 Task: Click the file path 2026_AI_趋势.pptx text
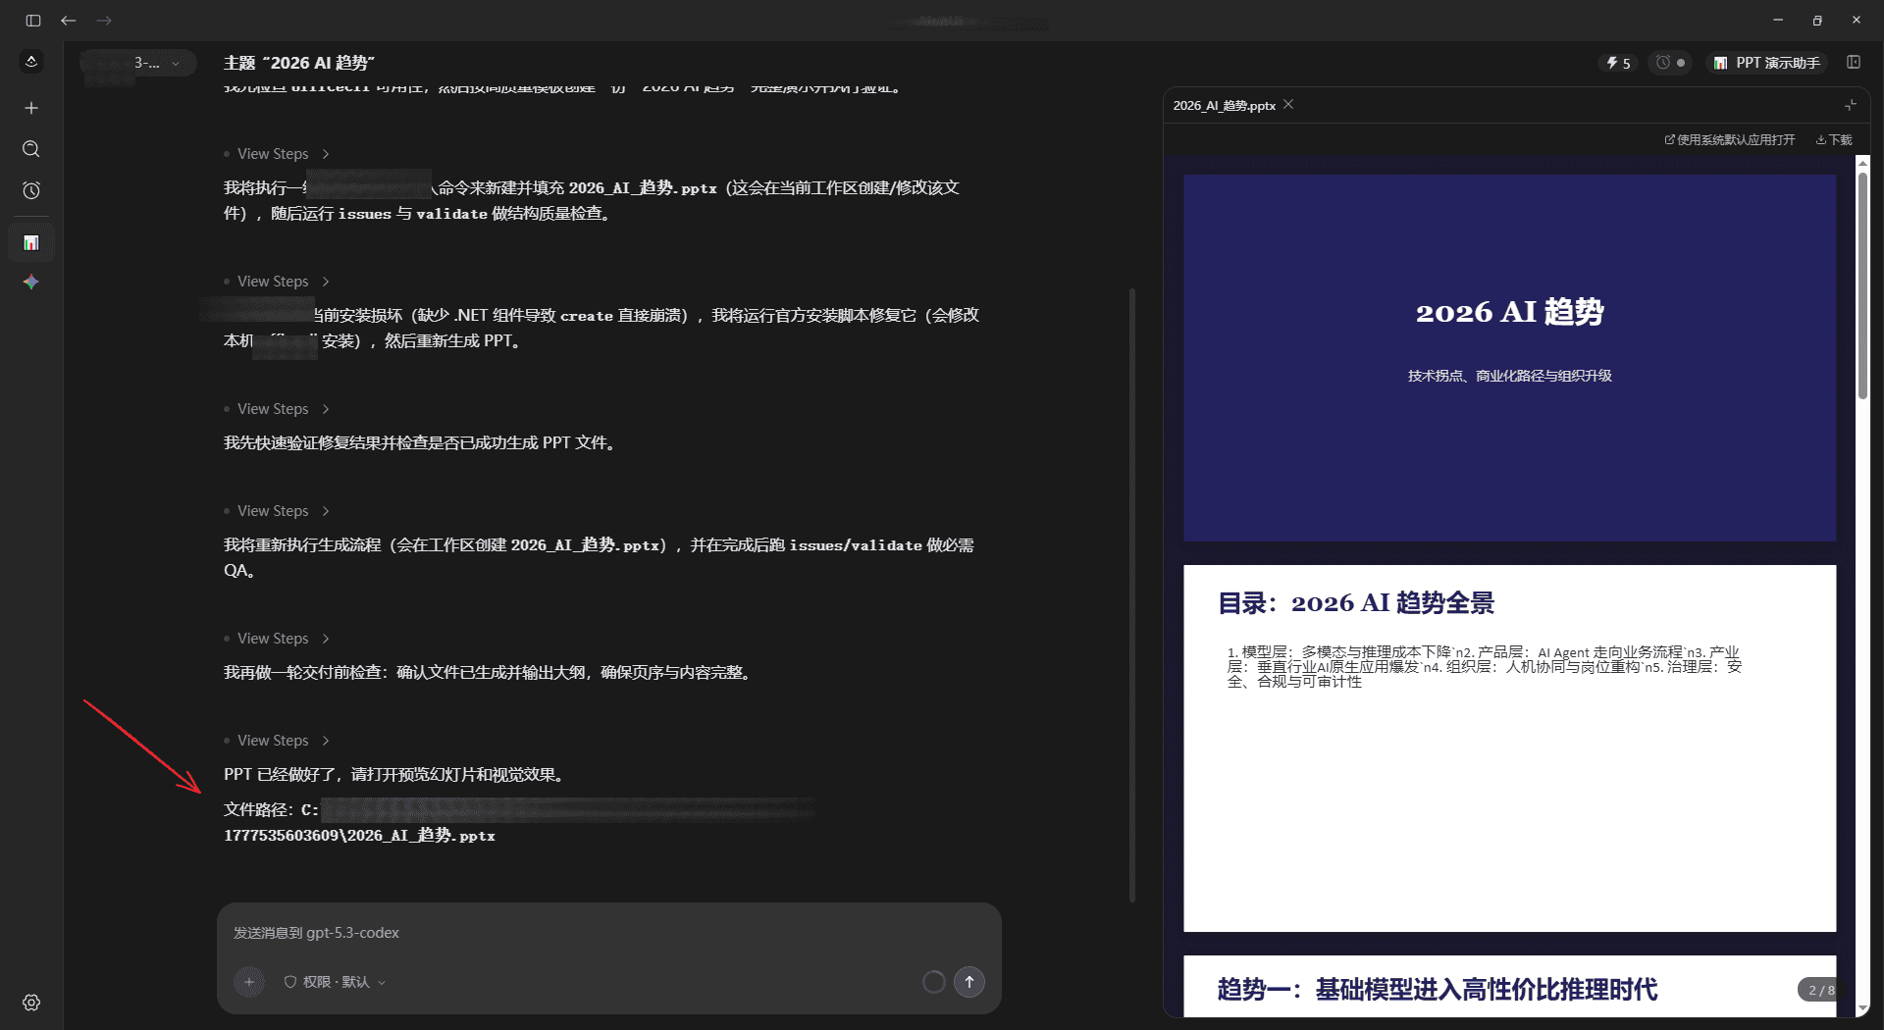click(x=359, y=836)
